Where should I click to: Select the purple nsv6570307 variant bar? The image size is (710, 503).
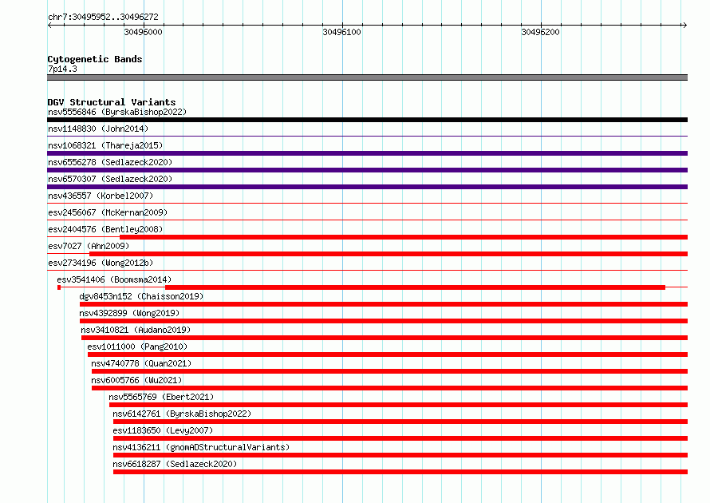pos(367,187)
